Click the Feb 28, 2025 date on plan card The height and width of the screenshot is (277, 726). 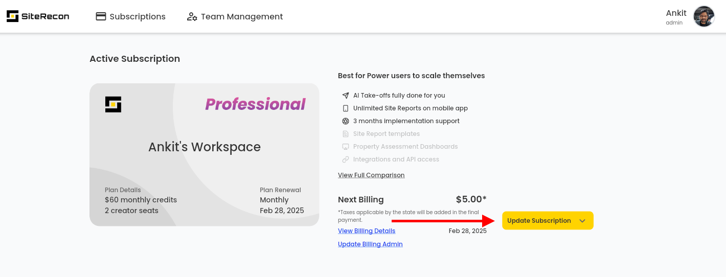click(282, 211)
